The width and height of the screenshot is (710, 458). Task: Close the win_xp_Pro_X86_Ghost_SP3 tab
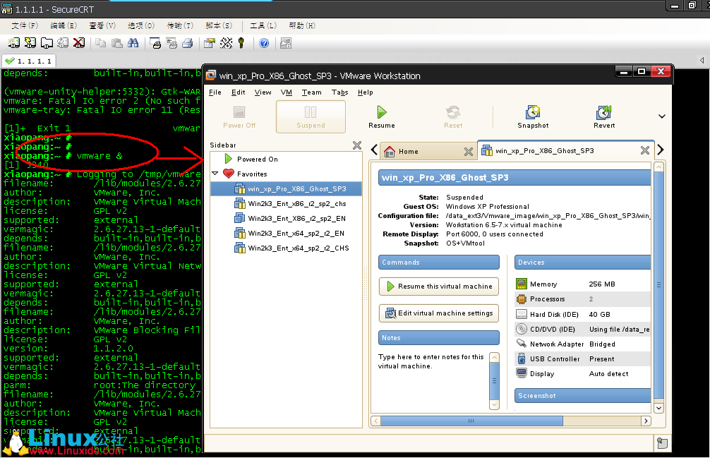(x=645, y=150)
